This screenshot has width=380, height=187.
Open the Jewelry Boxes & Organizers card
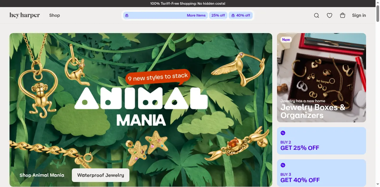pyautogui.click(x=322, y=78)
